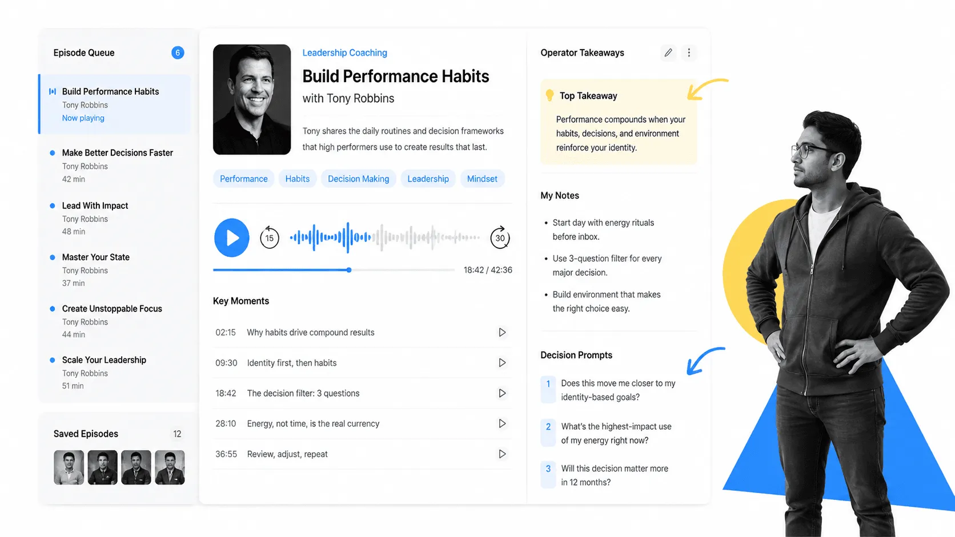Click 'Why habits drive compound results' text

pos(311,332)
